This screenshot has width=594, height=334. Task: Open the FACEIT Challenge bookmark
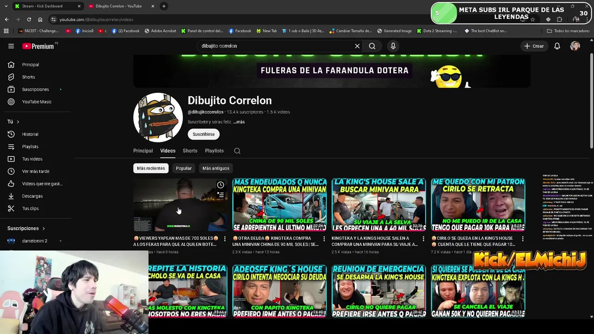pos(38,31)
